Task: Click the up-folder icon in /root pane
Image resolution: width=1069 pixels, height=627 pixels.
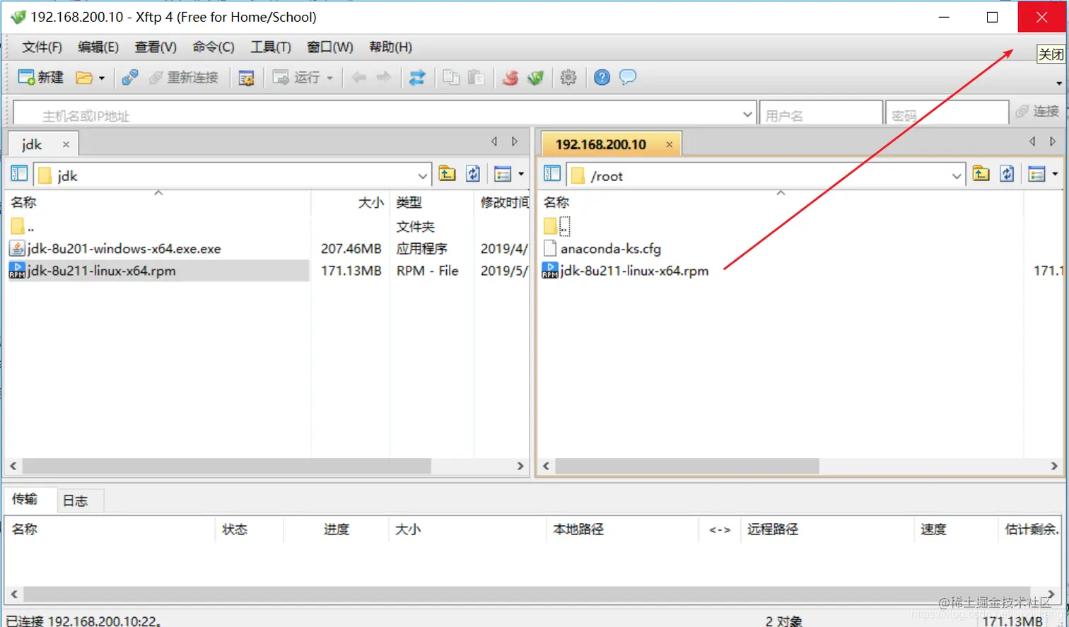Action: click(981, 174)
